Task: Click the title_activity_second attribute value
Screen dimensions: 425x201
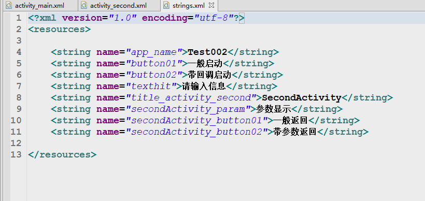Action: tap(191, 97)
